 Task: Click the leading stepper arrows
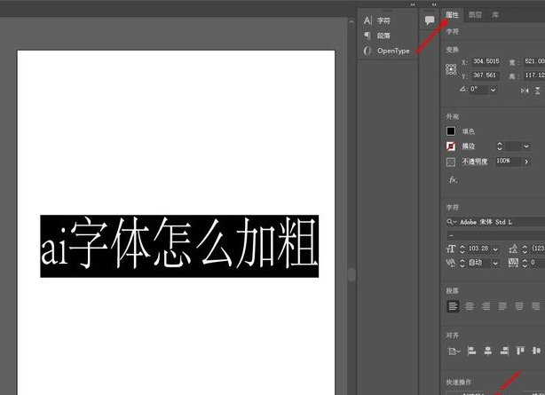coord(525,249)
